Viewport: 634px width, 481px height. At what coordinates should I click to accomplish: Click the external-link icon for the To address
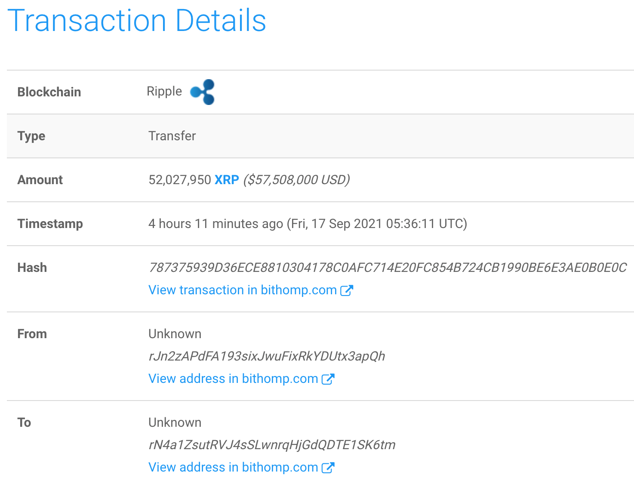pos(329,467)
